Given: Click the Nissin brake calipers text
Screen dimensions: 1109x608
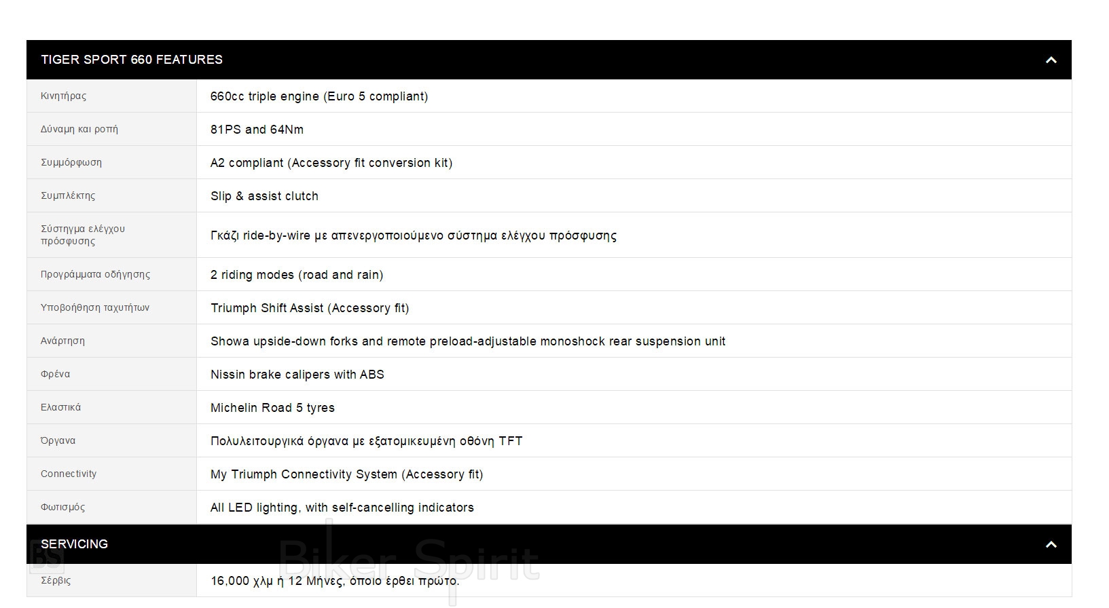Looking at the screenshot, I should [x=297, y=375].
